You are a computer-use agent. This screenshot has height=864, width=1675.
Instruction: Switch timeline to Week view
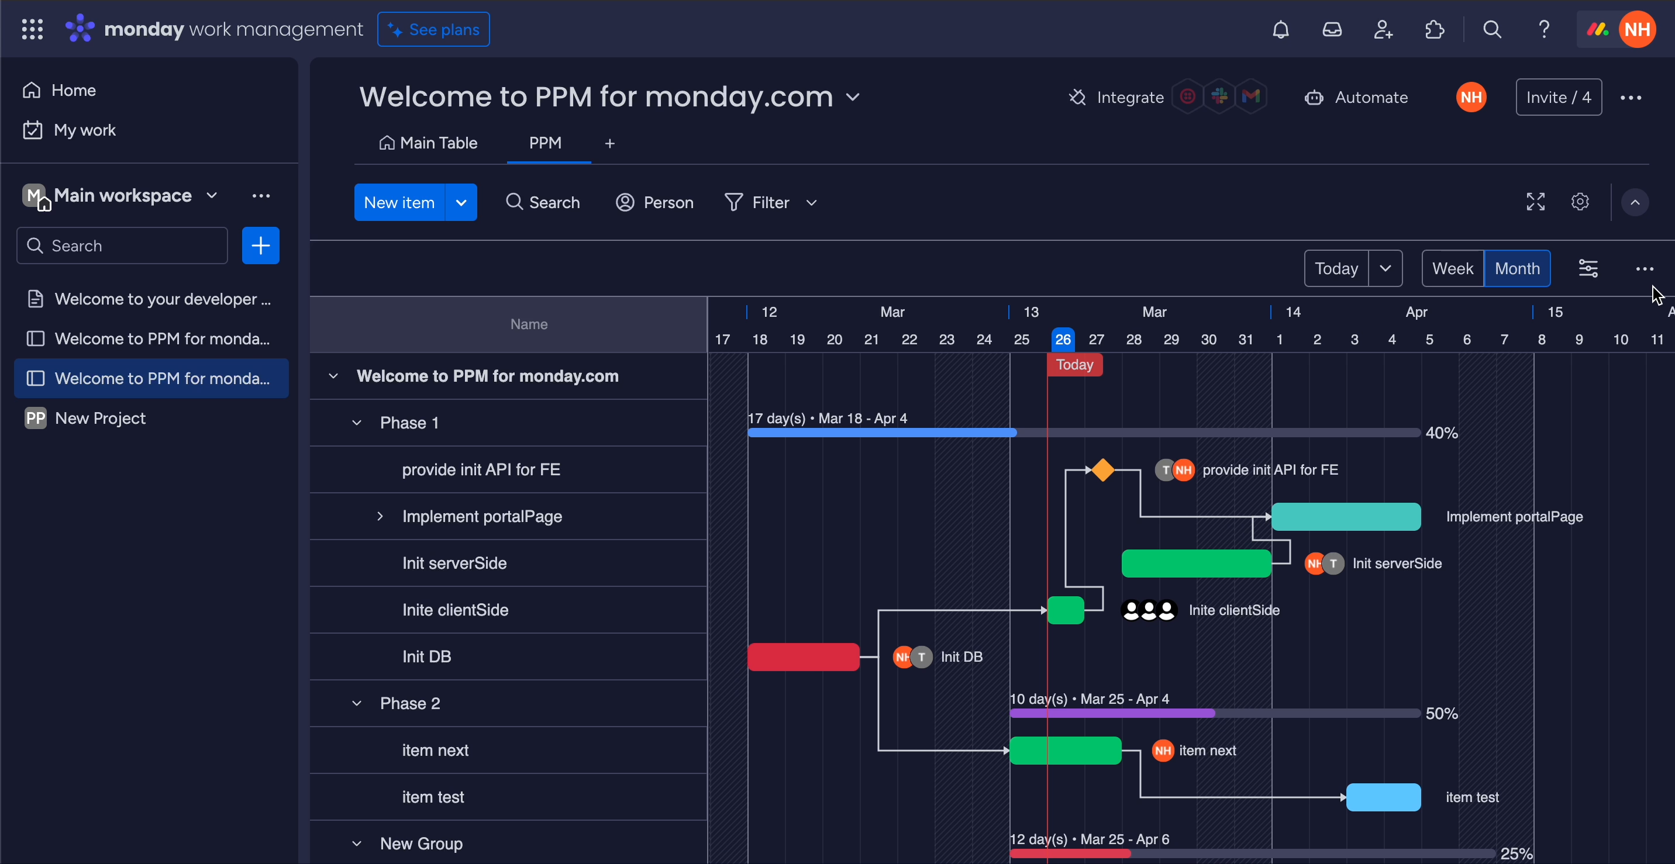tap(1452, 268)
